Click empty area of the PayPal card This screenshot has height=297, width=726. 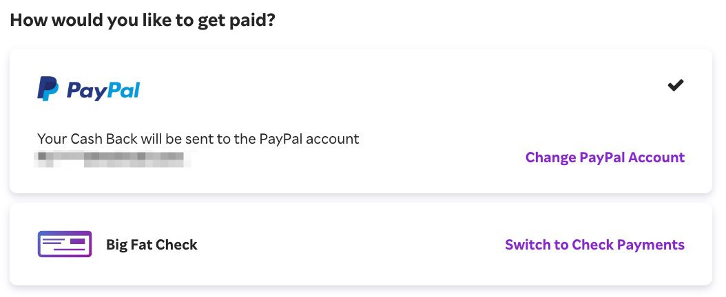[x=371, y=92]
